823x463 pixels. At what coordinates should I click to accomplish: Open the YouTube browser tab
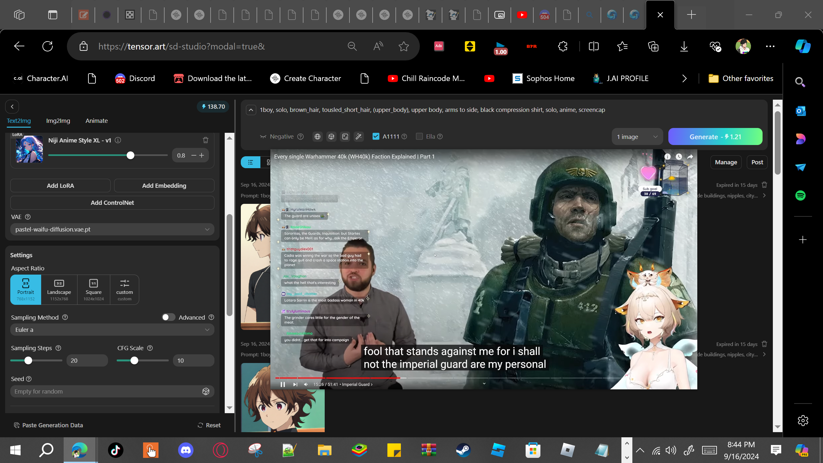coord(522,15)
